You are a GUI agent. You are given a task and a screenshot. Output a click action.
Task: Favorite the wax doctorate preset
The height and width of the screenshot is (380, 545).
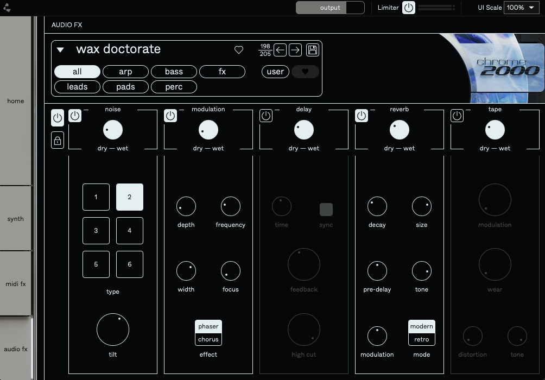click(x=239, y=50)
